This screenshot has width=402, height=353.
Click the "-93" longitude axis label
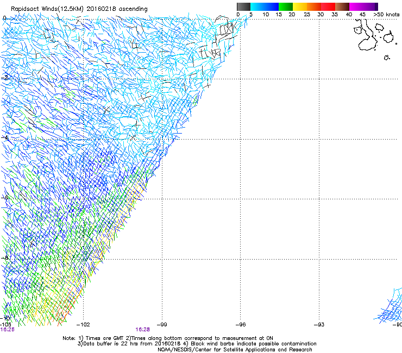click(x=319, y=325)
